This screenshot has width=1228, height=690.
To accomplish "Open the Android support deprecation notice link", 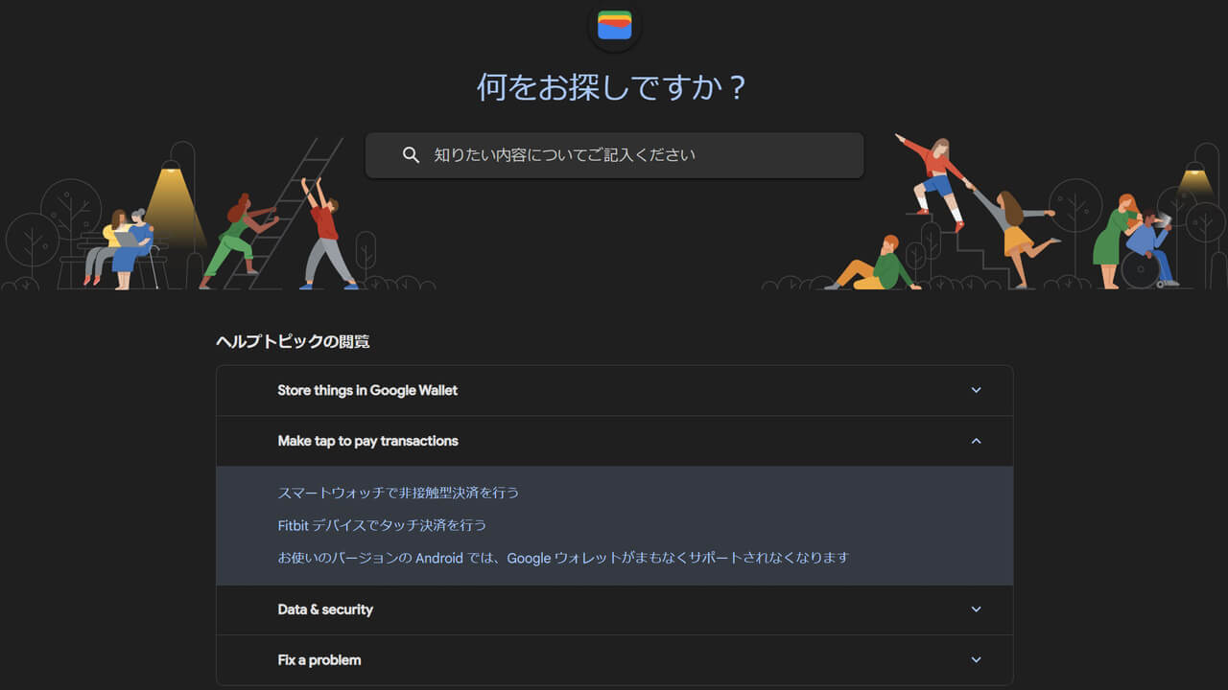I will pyautogui.click(x=562, y=557).
